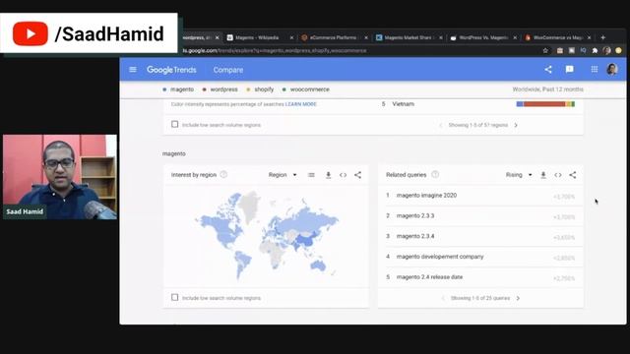Select the woocommerce search term
Image resolution: width=630 pixels, height=354 pixels.
coord(306,89)
